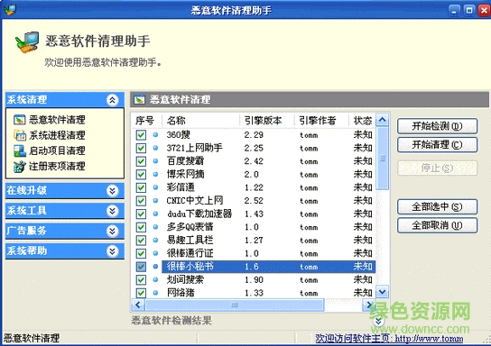Click the 恶意软件清理 sidebar icon
The image size is (491, 346).
(x=20, y=120)
